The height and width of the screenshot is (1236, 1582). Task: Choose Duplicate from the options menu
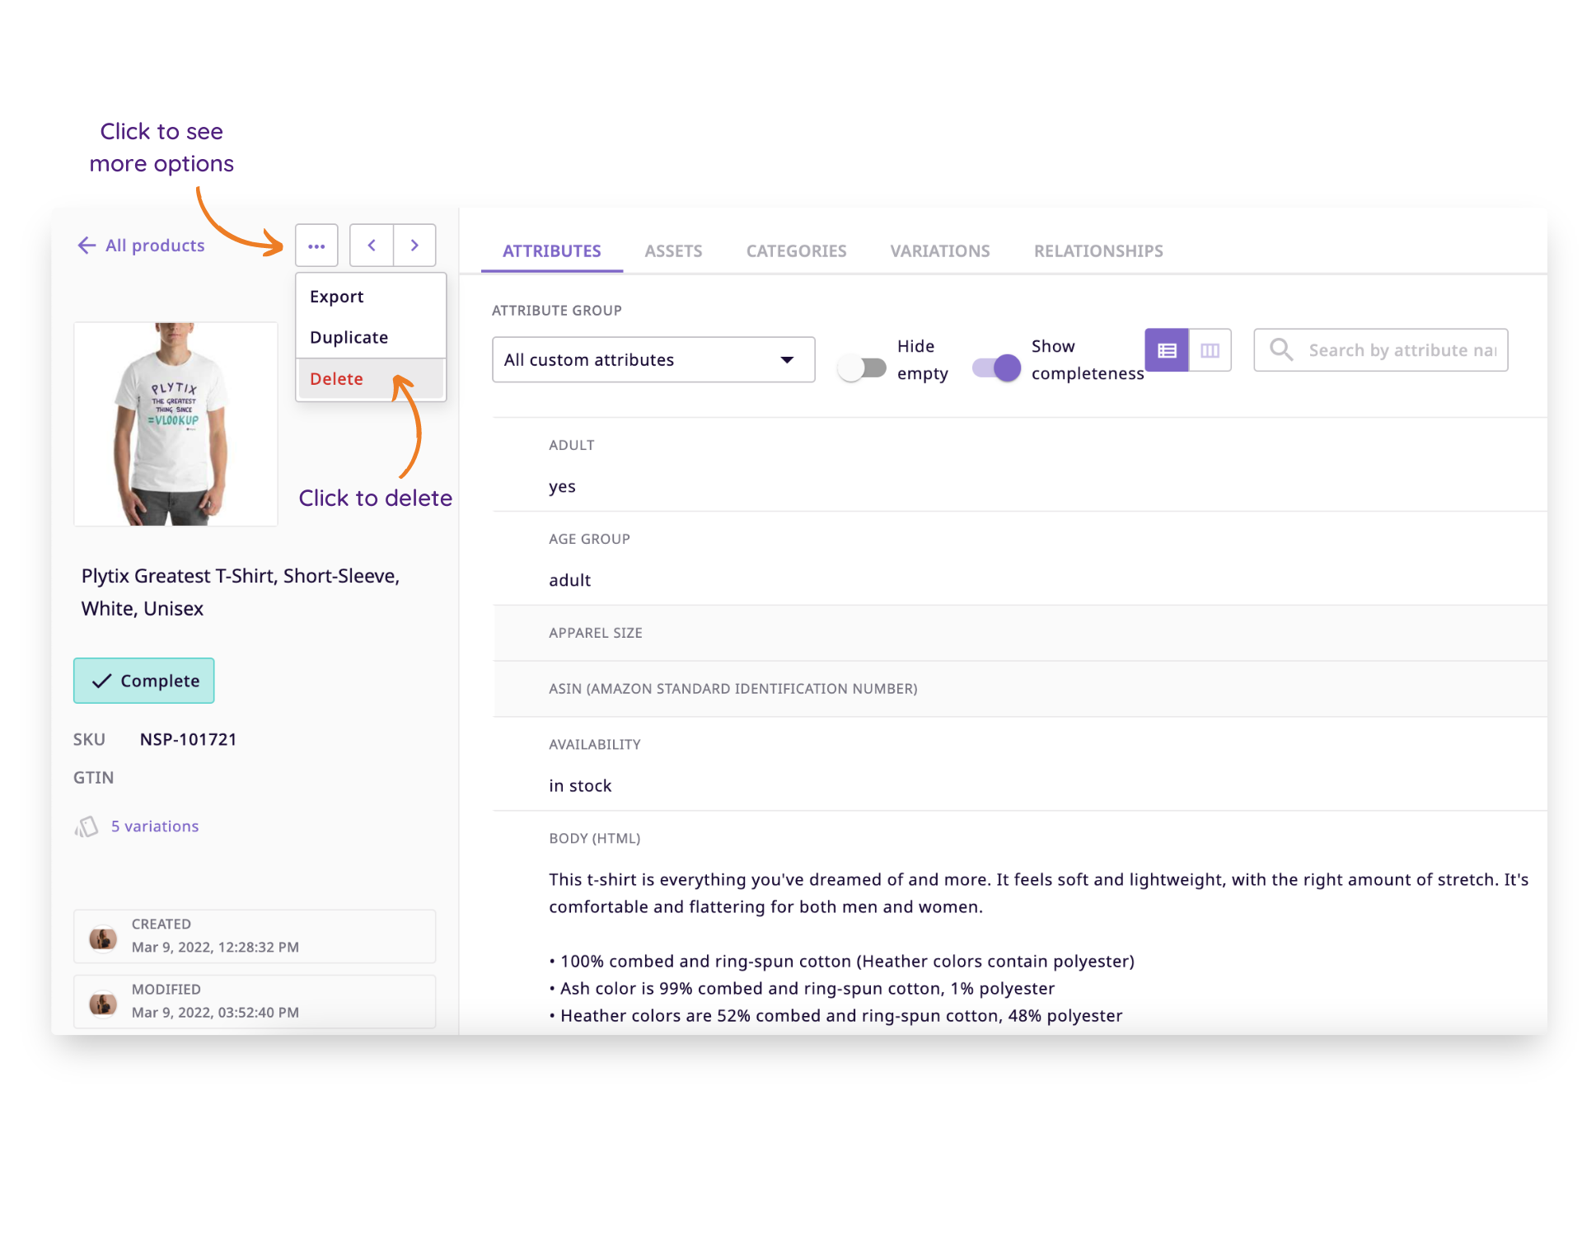tap(371, 337)
